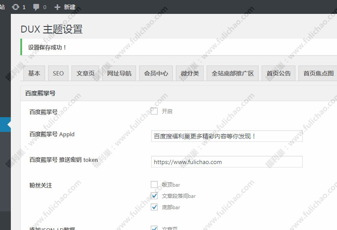This screenshot has height=230, width=337.
Task: Select the 网址导航 tab
Action: point(119,73)
